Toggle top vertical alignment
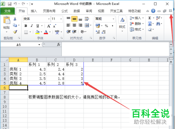The image size is (175, 129). [x=68, y=18]
